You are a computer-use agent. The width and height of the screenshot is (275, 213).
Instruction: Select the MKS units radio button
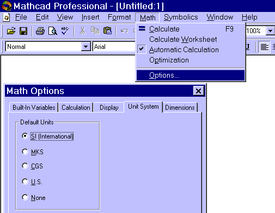(25, 152)
